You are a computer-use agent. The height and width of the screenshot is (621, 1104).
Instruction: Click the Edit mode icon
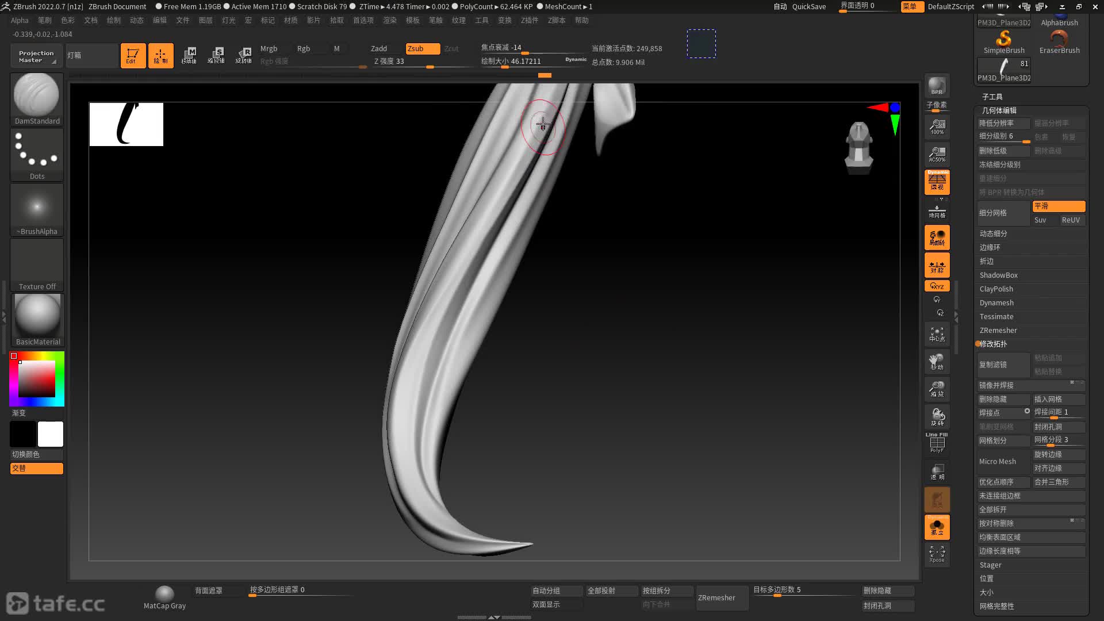(x=133, y=56)
